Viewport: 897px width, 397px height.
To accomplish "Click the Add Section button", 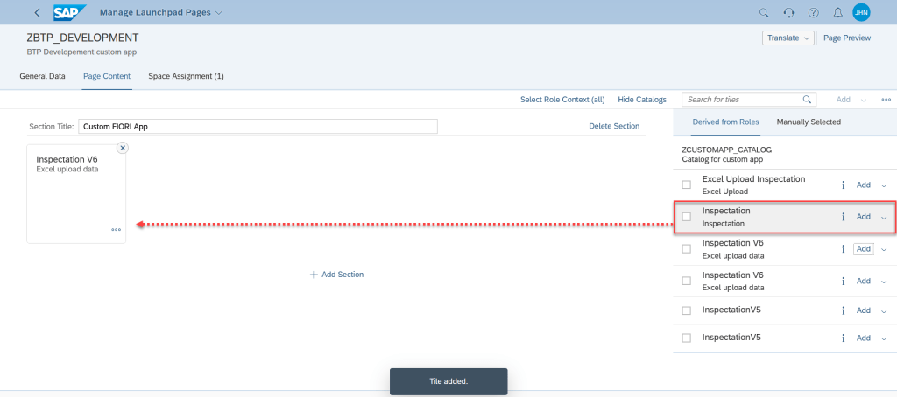I will tap(336, 275).
